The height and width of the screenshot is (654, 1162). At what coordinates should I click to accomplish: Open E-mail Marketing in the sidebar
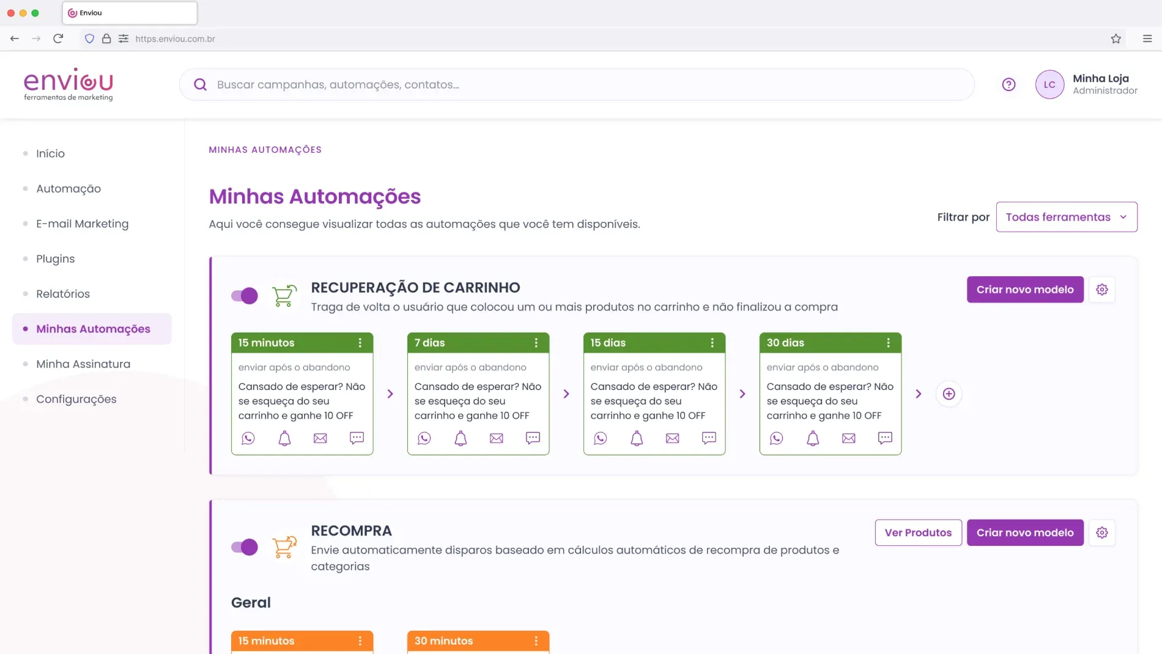coord(82,224)
